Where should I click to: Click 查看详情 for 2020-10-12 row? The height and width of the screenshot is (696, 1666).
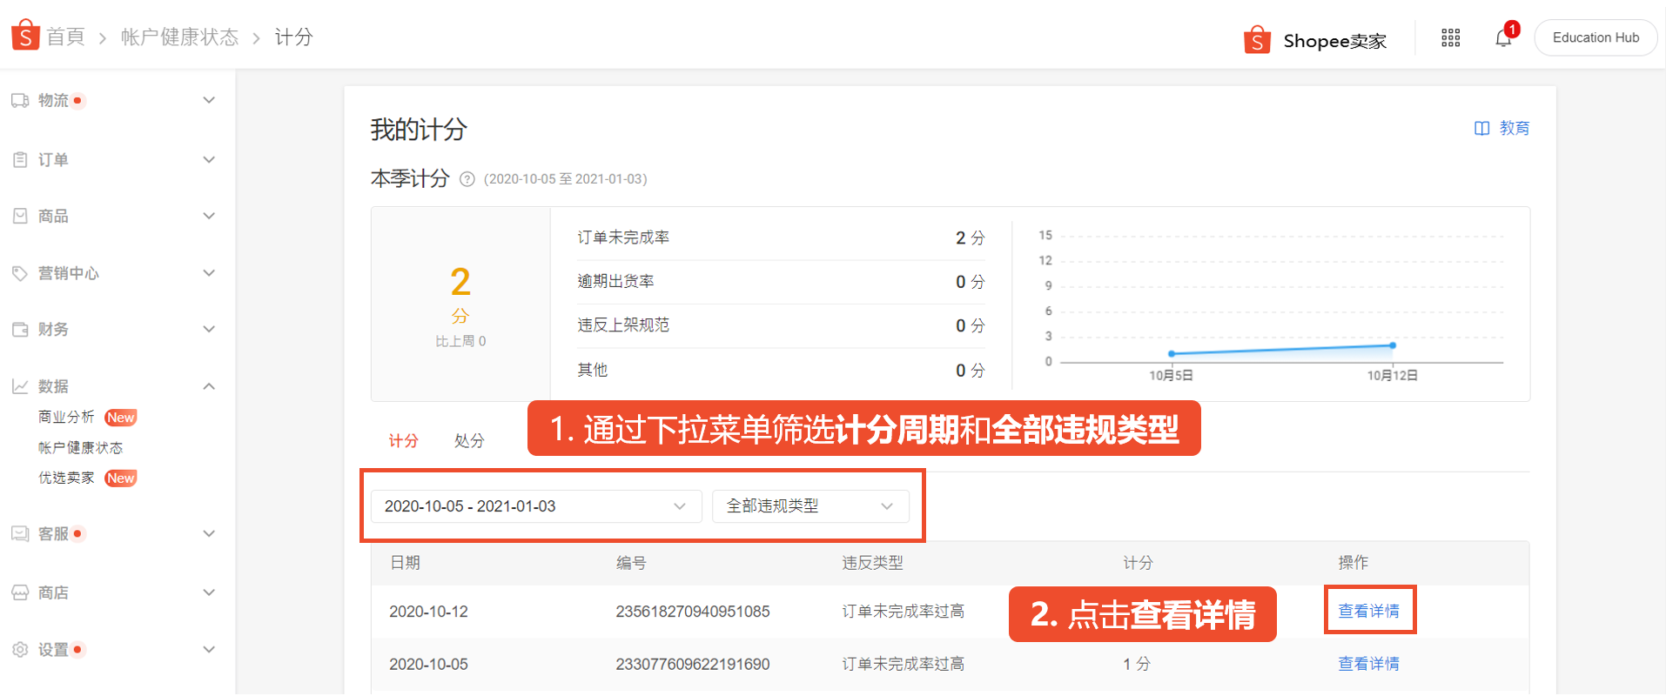(x=1369, y=612)
